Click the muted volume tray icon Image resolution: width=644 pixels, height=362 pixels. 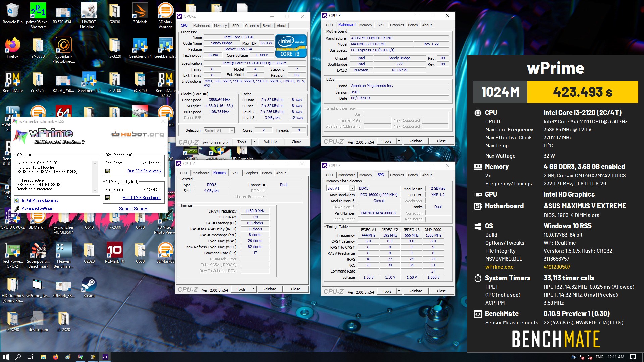coord(589,357)
